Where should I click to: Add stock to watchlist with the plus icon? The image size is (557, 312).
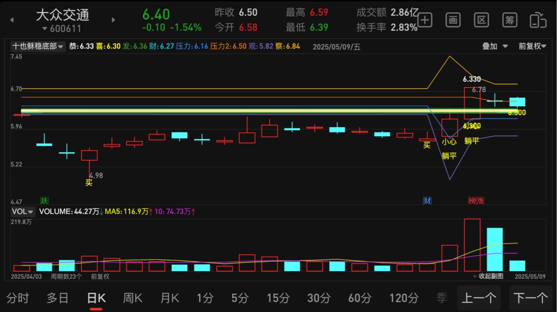[425, 19]
